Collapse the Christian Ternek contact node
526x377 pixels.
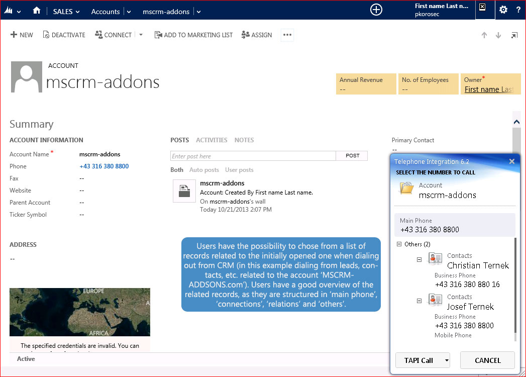[419, 259]
